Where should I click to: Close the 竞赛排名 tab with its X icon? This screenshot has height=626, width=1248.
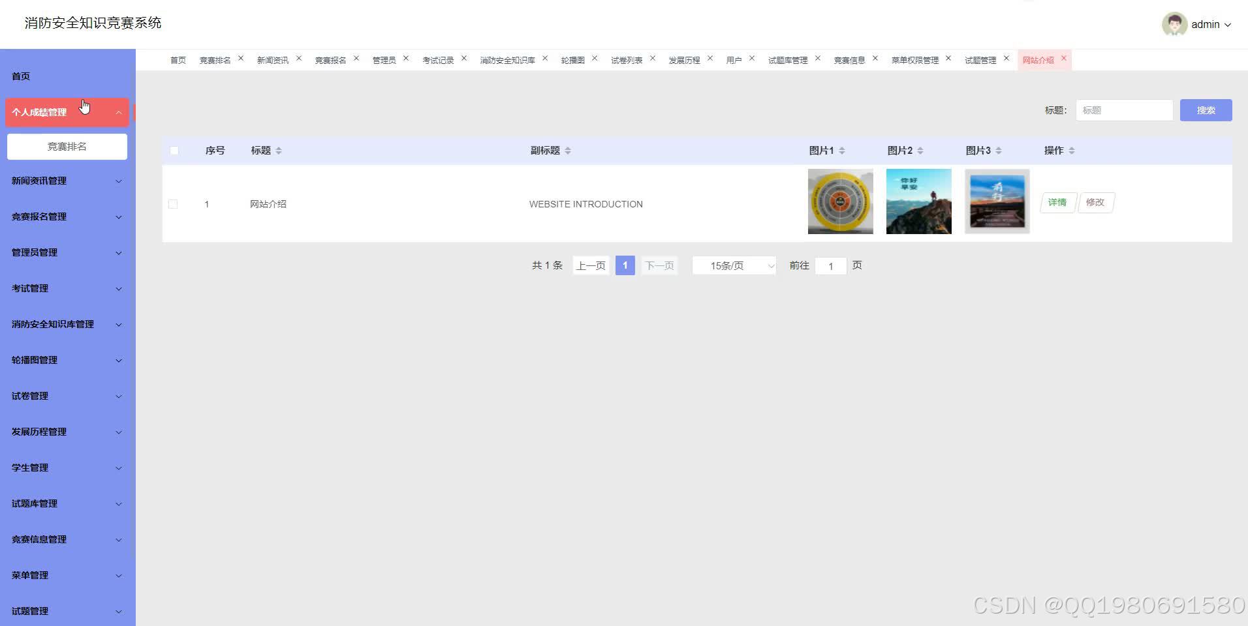click(241, 58)
